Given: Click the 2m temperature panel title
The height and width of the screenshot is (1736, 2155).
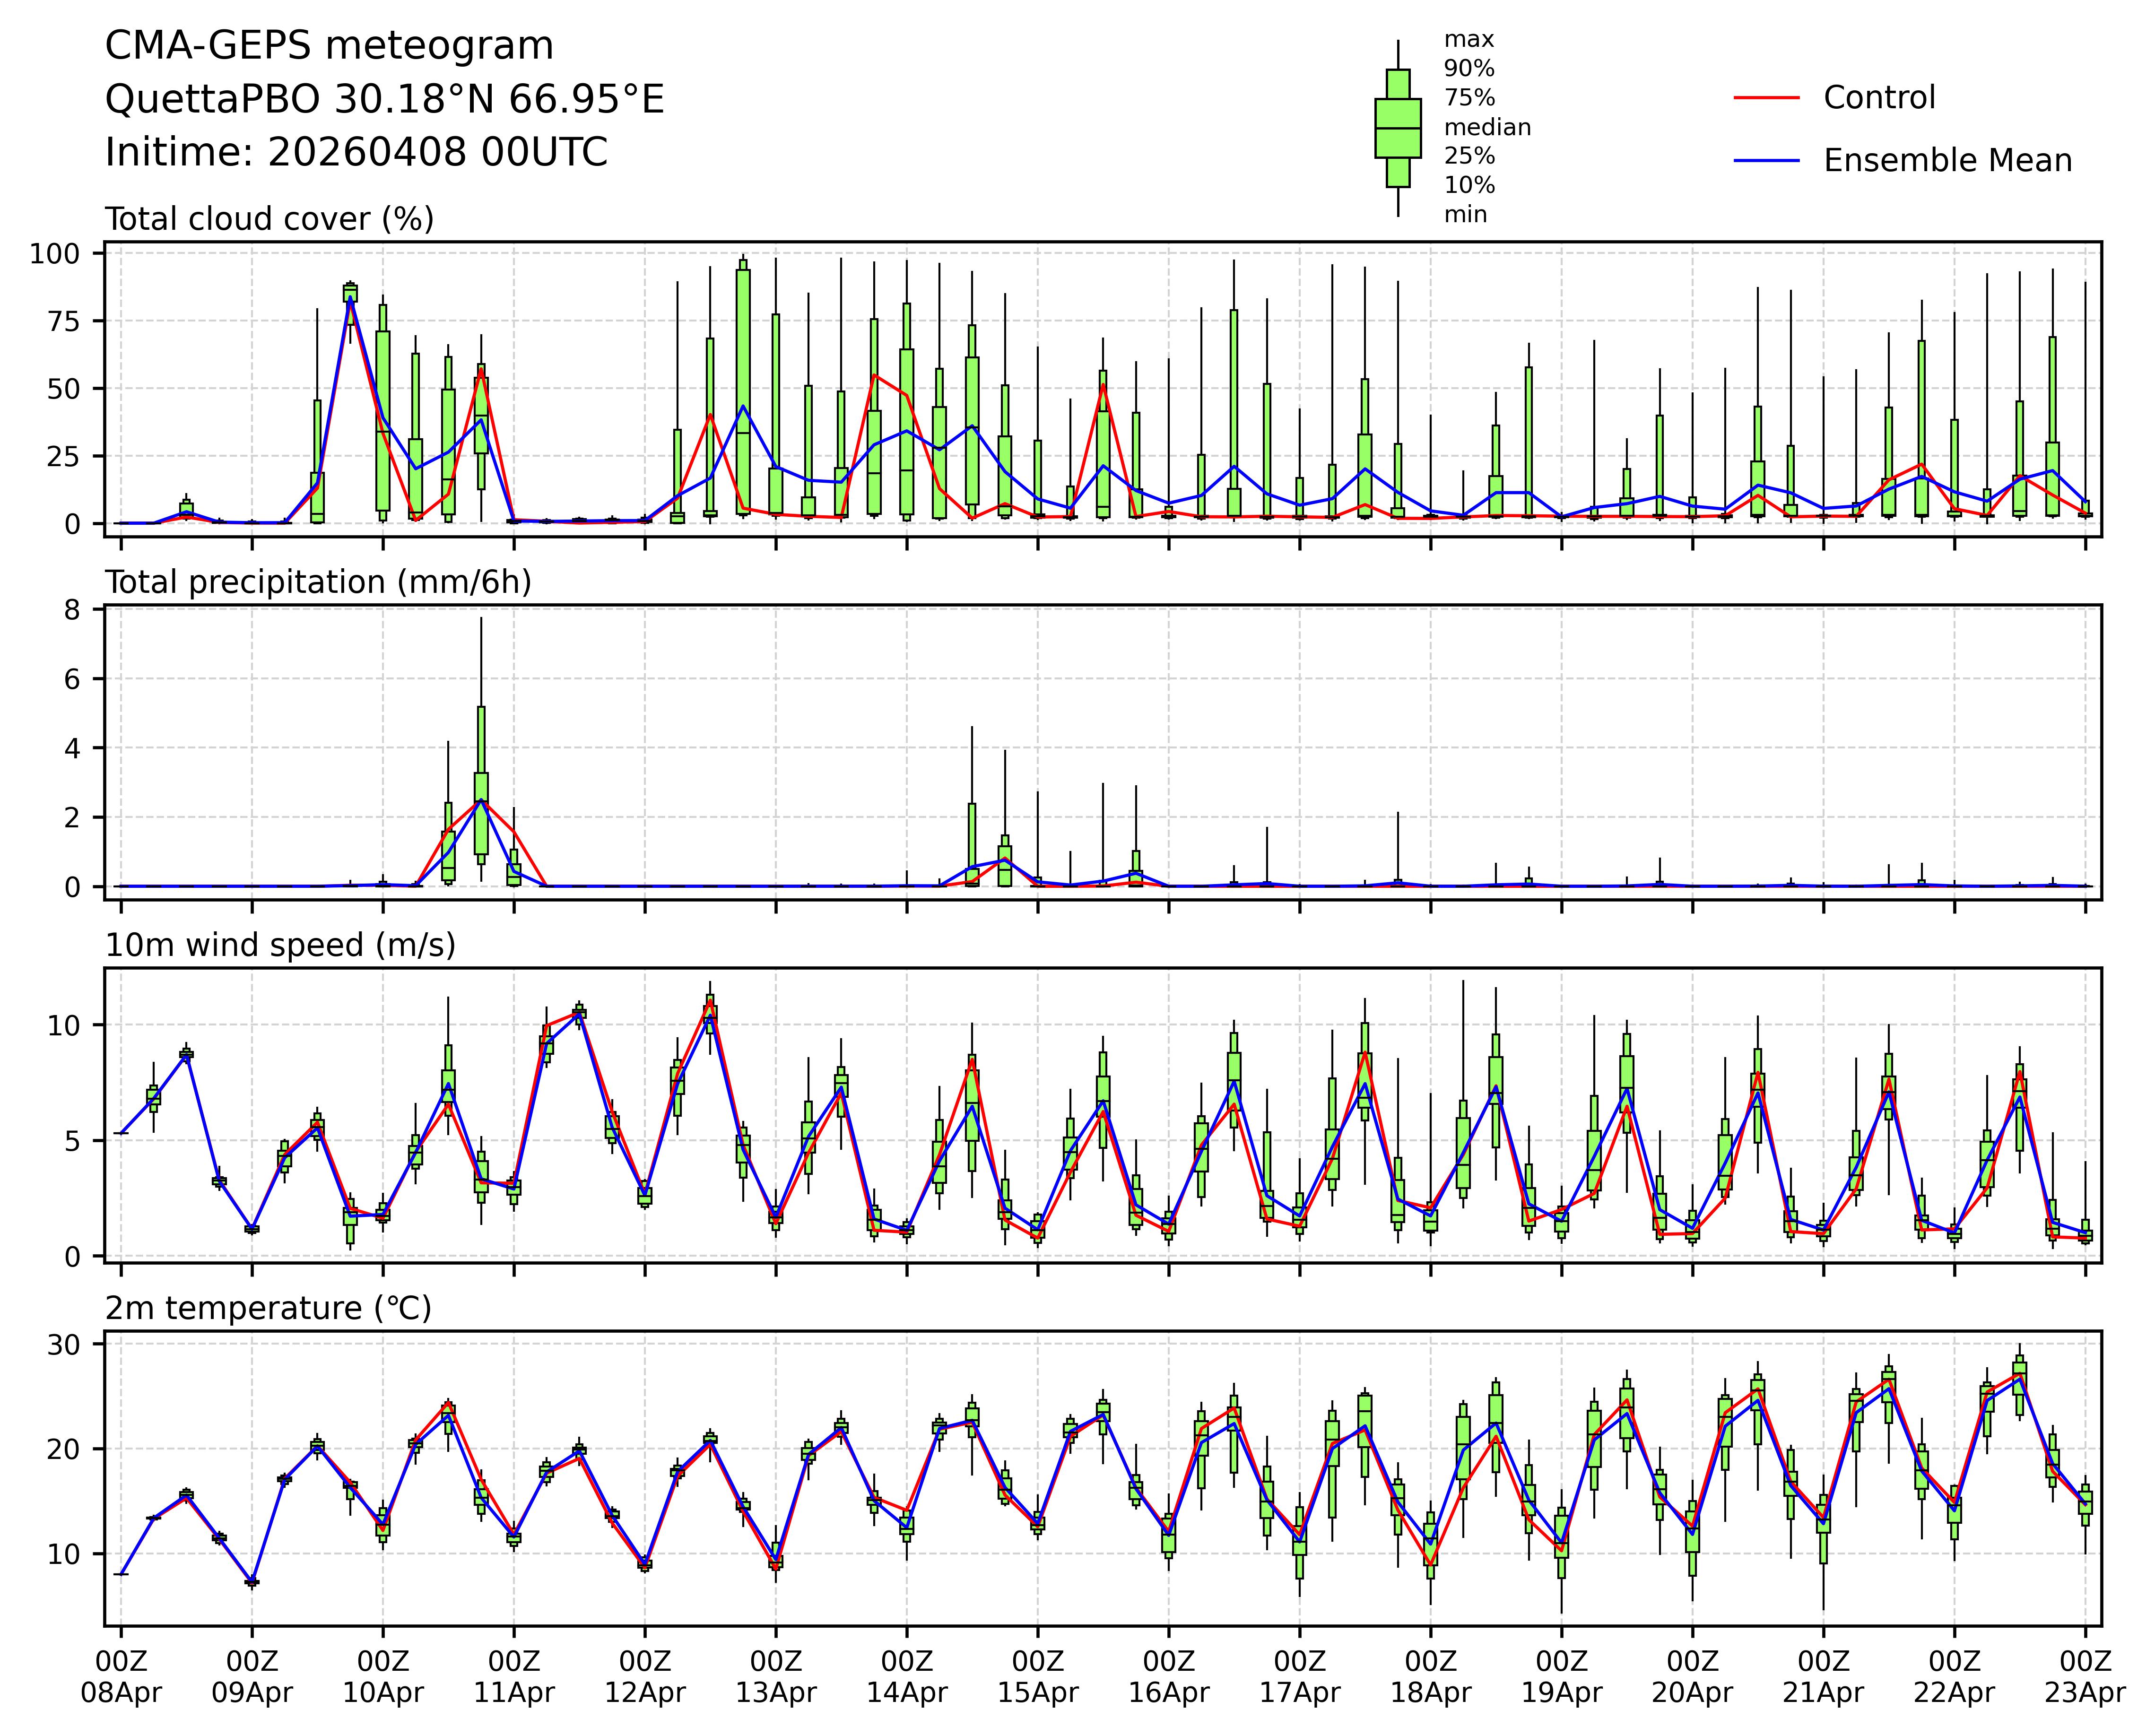Looking at the screenshot, I should pyautogui.click(x=268, y=1308).
